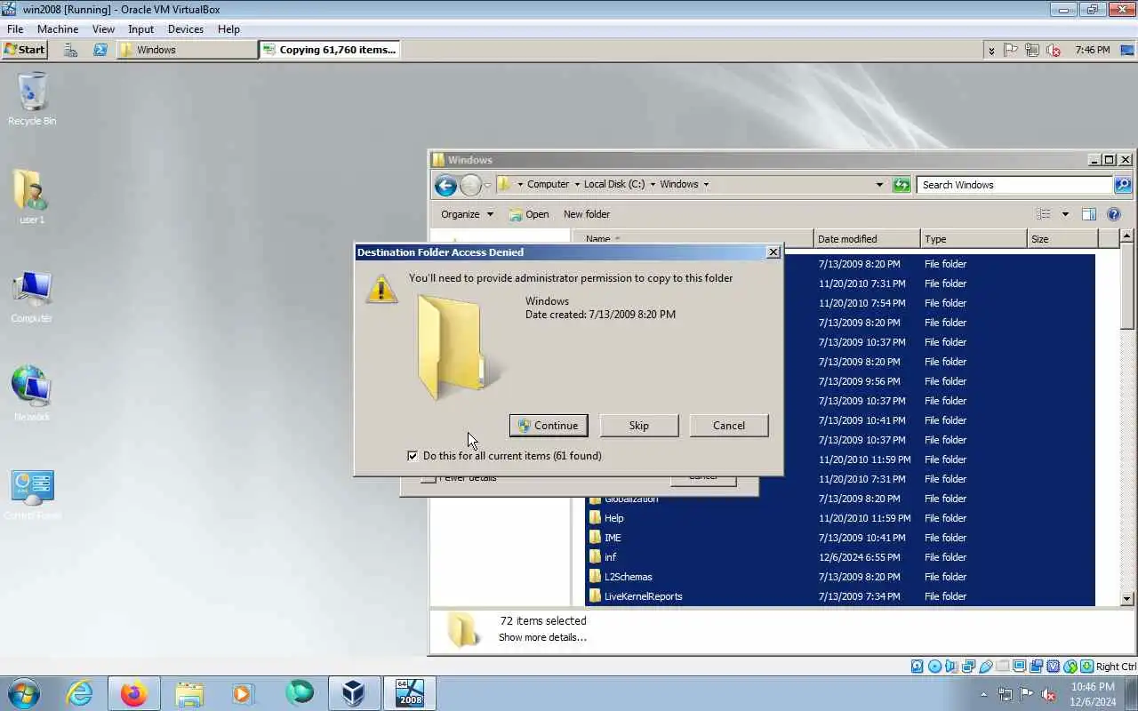Click the search magnifier icon in Explorer
The height and width of the screenshot is (711, 1138).
1123,185
